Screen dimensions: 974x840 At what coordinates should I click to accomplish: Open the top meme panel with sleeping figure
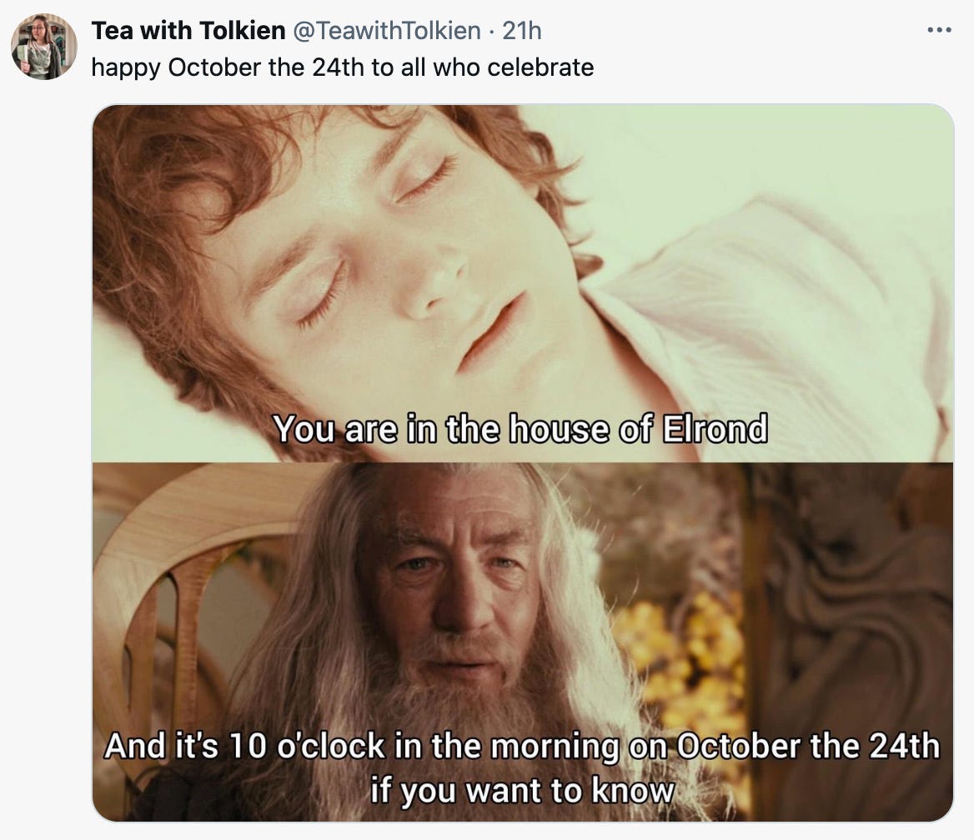click(522, 283)
